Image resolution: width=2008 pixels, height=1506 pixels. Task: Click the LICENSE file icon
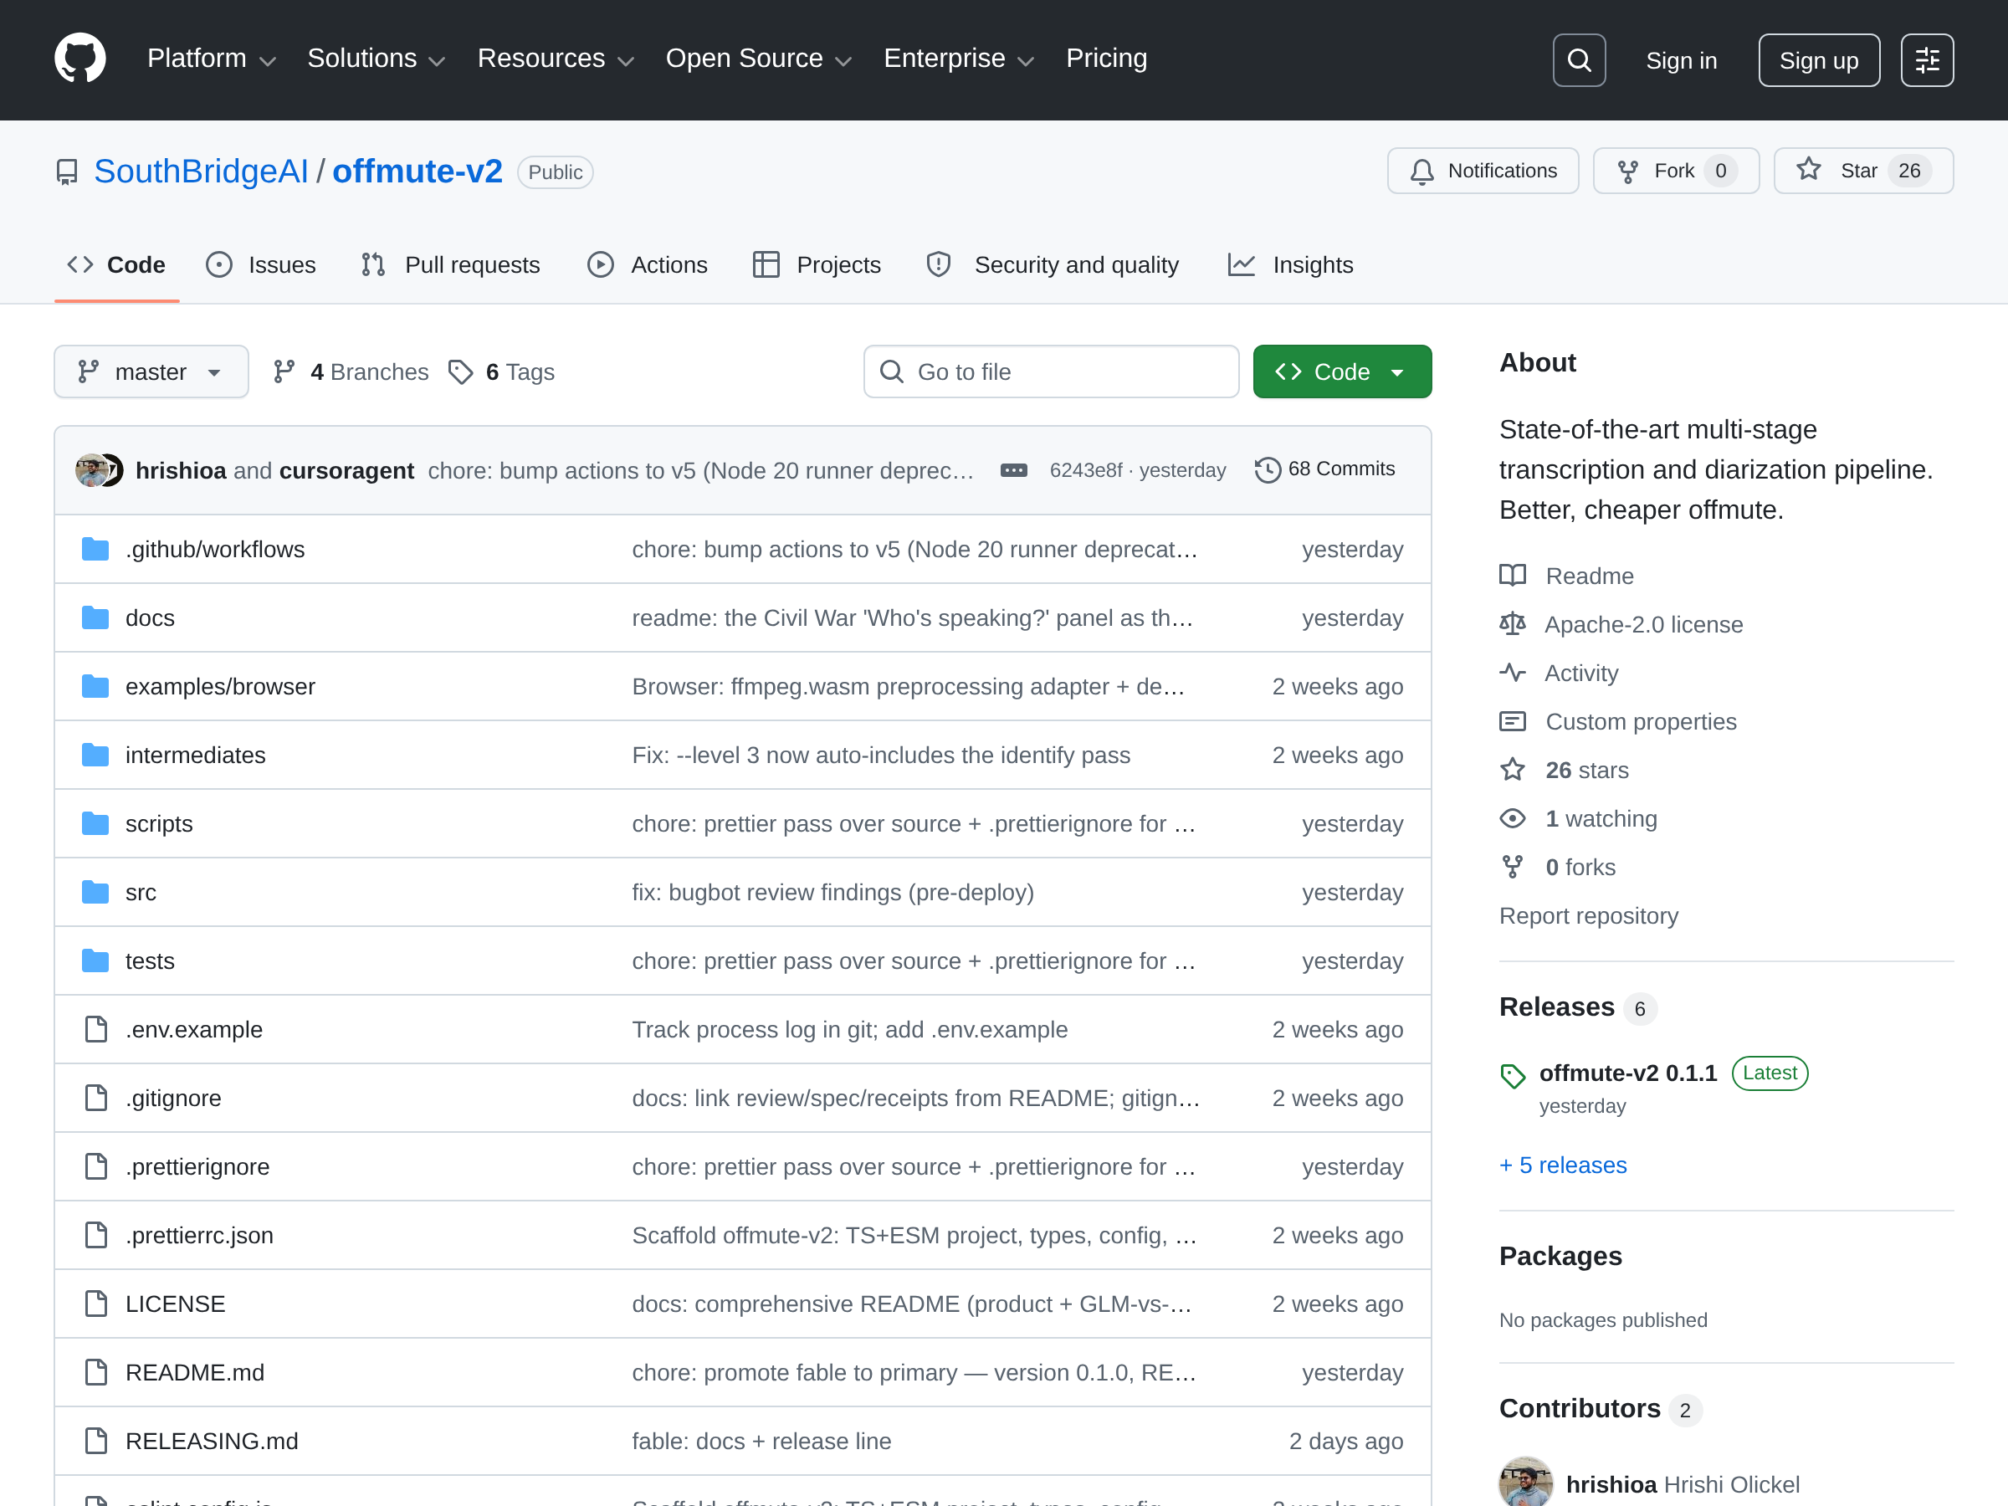pos(95,1304)
